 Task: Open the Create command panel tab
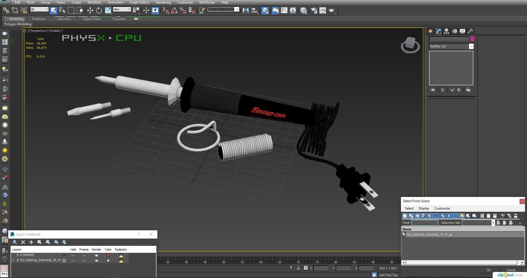[430, 31]
